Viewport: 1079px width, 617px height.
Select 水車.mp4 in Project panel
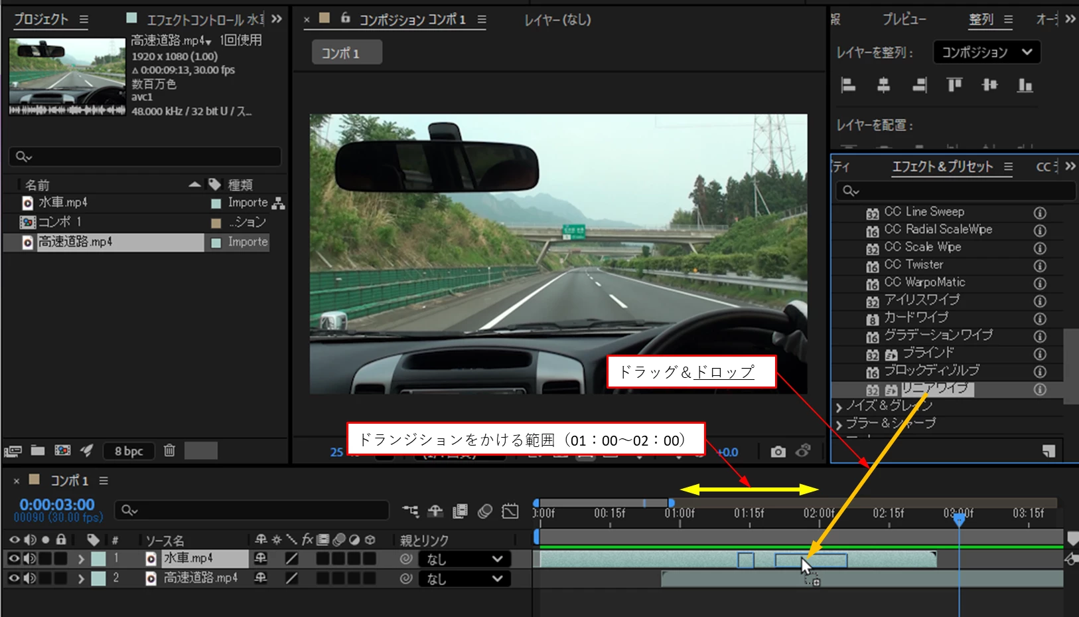coord(63,203)
